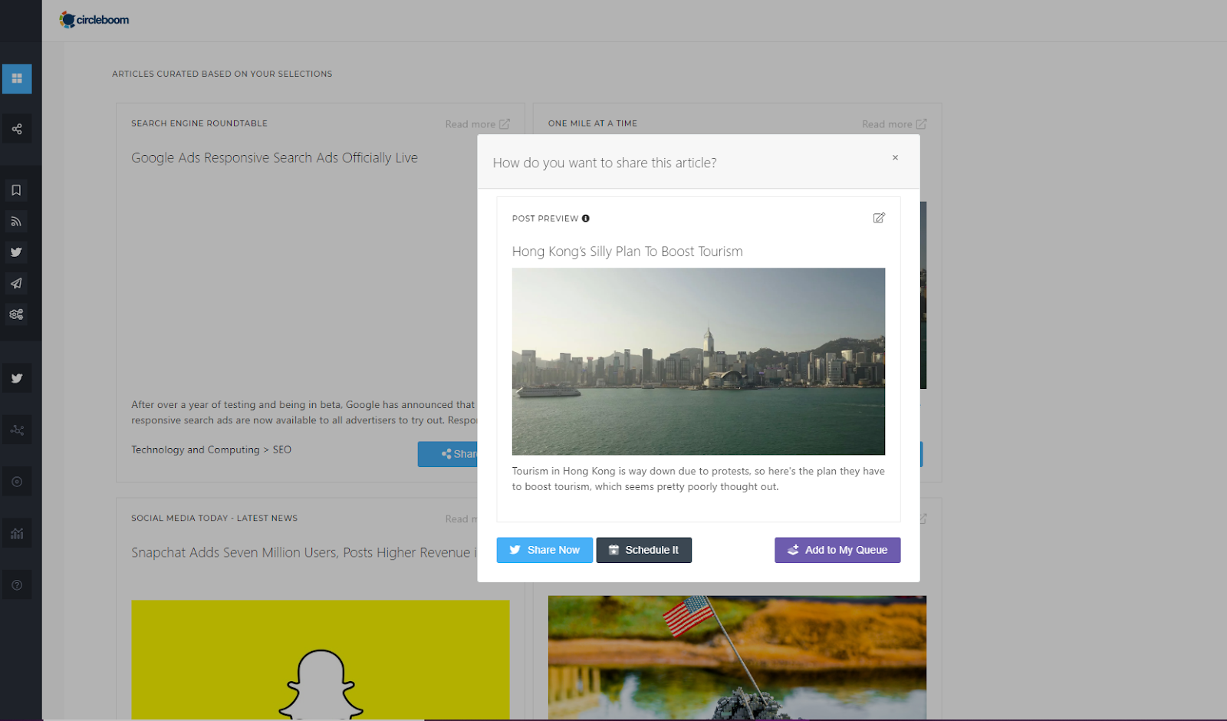
Task: Open the share nodes icon in sidebar
Action: [17, 129]
